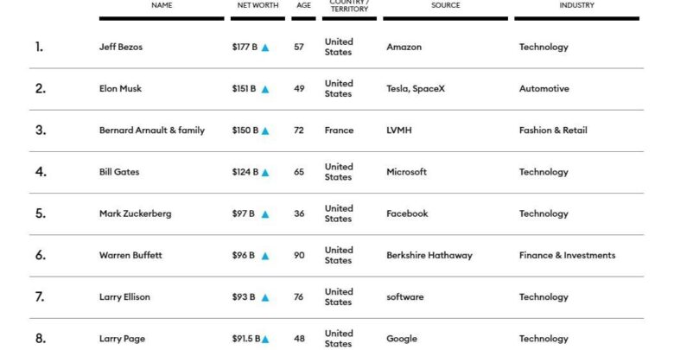Sort the list by AGE column
This screenshot has height=350, width=674.
point(303,5)
